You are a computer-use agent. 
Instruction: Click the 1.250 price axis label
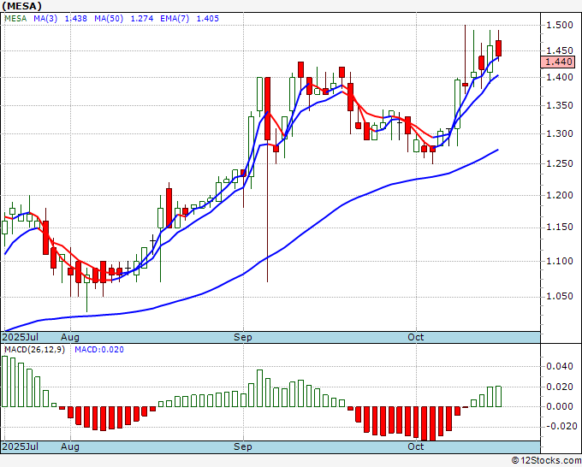(x=560, y=163)
